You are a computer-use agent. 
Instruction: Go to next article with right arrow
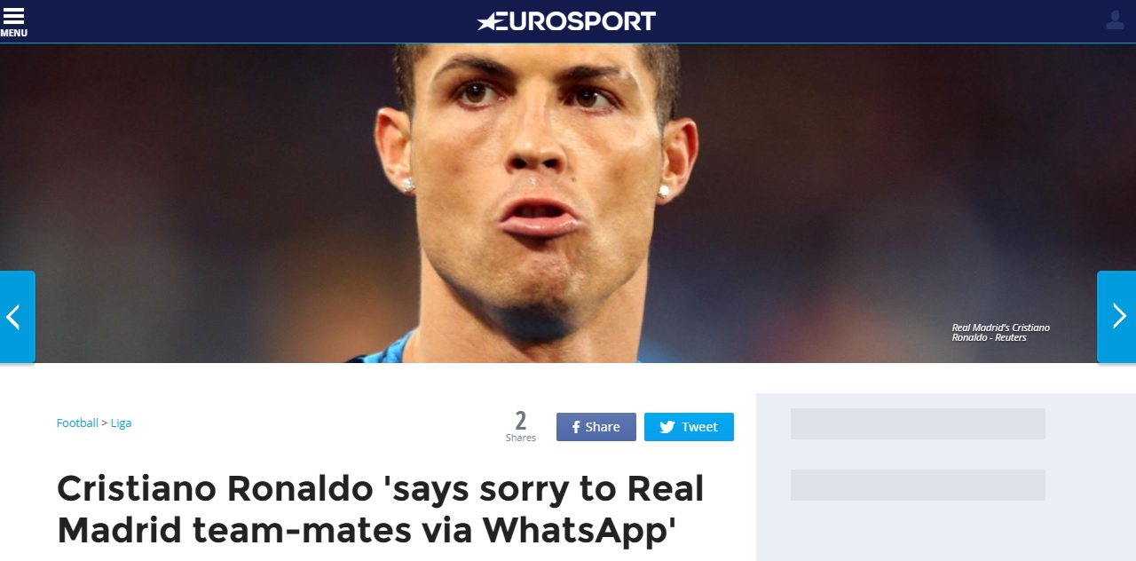click(x=1117, y=316)
